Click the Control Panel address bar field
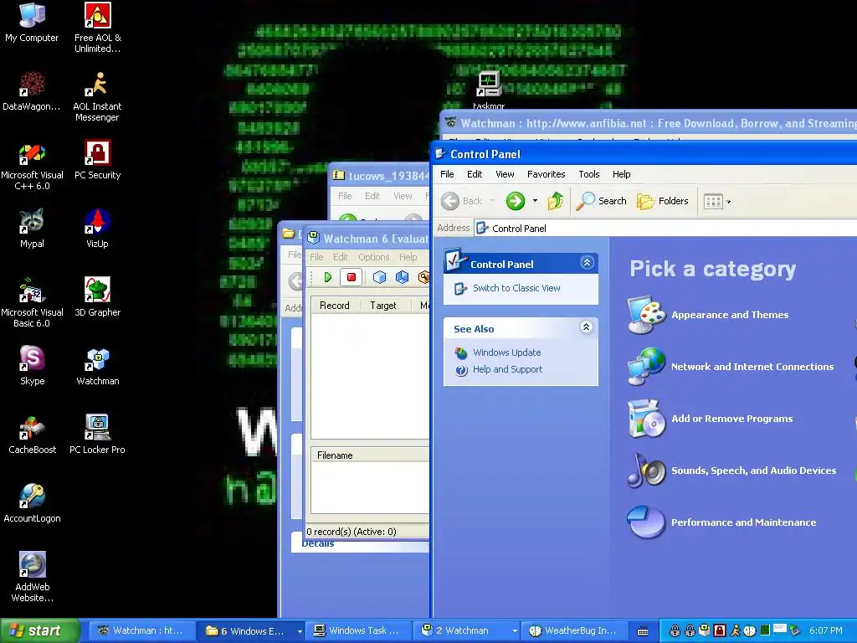857x643 pixels. point(665,229)
